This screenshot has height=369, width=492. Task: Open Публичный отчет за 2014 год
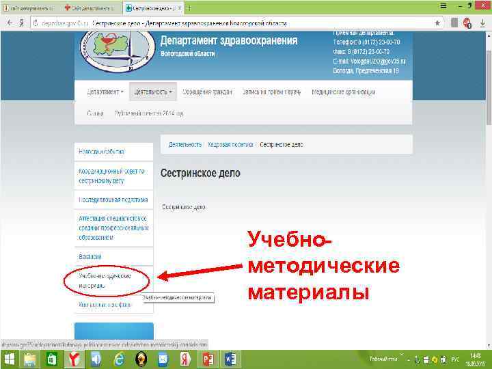[x=149, y=113]
